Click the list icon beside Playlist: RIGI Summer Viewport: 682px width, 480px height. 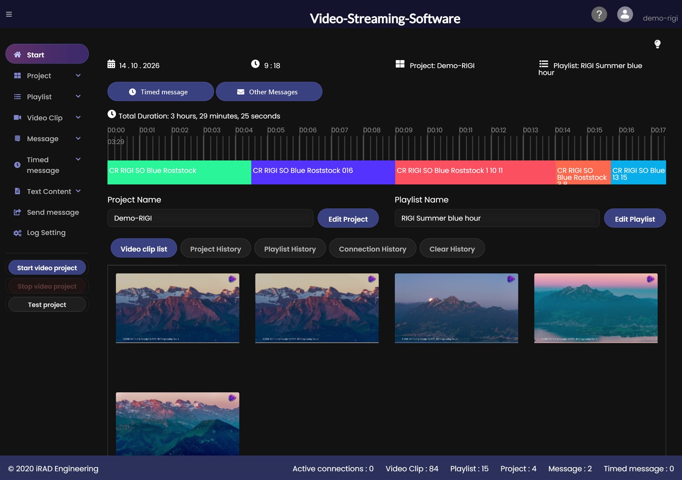543,64
